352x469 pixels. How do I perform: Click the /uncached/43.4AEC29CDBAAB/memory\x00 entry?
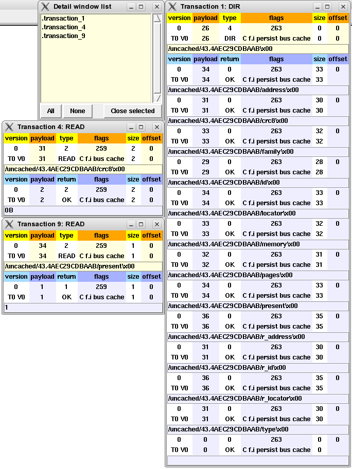click(x=258, y=244)
